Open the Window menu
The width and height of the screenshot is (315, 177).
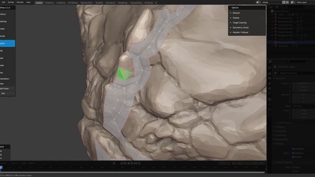tap(20, 2)
